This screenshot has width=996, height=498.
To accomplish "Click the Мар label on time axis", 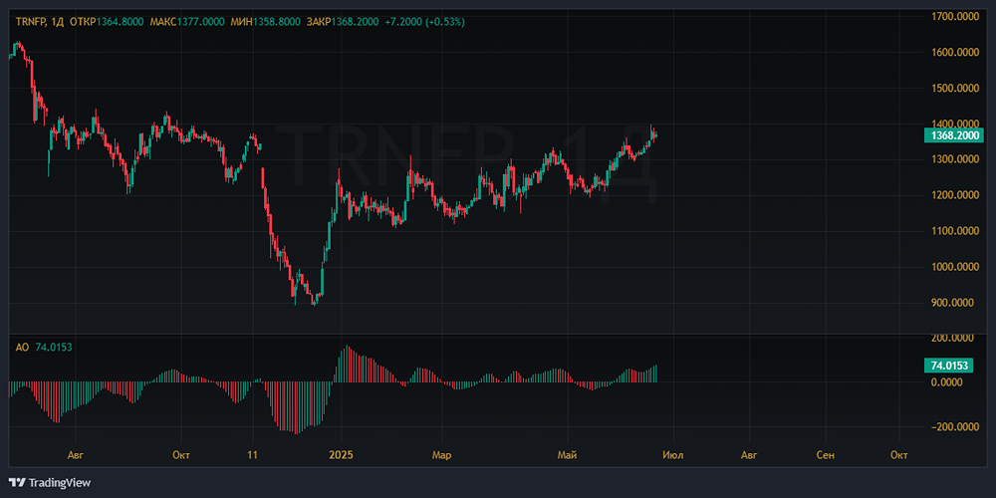I will click(441, 455).
